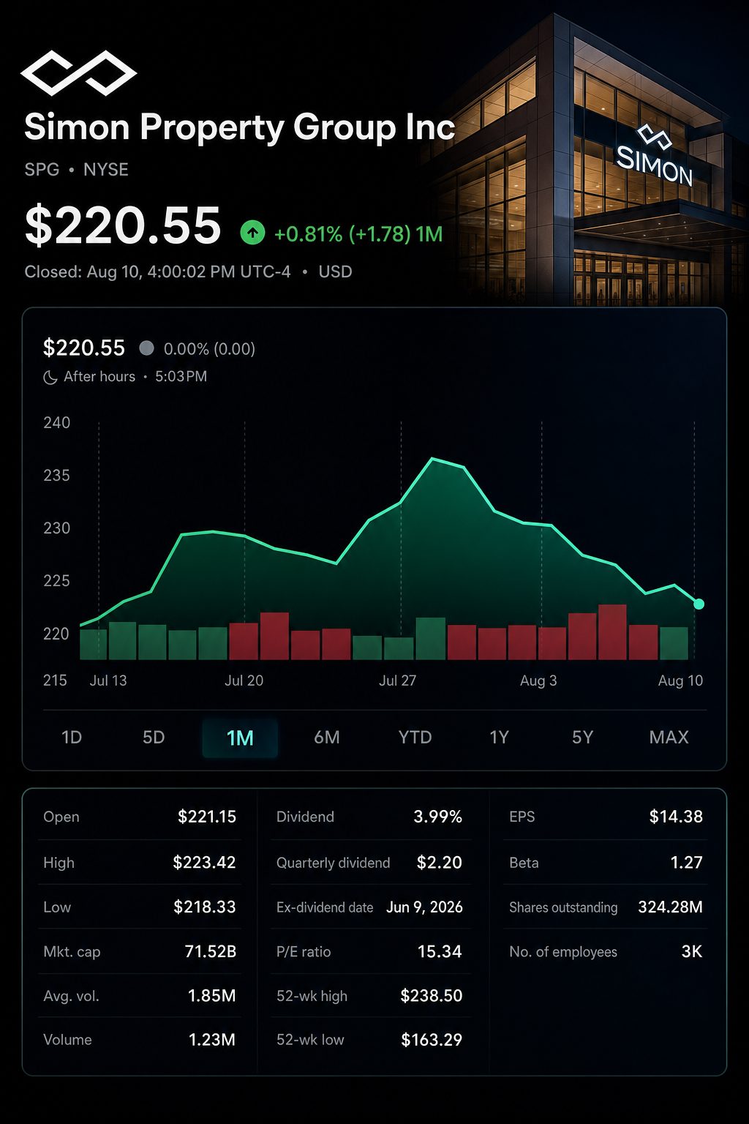This screenshot has height=1124, width=749.
Task: Click the price line peak near 235
Action: click(x=433, y=459)
